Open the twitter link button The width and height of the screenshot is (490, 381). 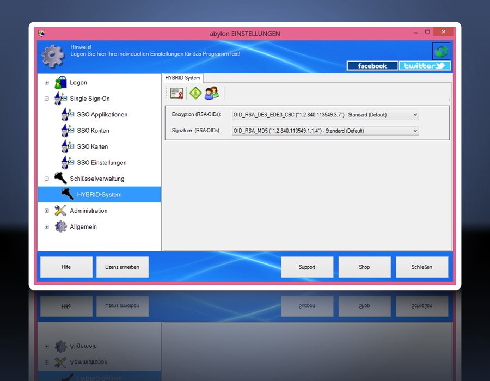pyautogui.click(x=425, y=66)
